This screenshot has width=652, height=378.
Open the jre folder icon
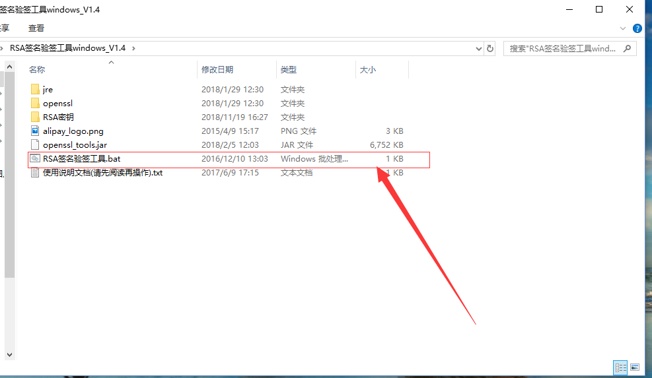click(35, 90)
